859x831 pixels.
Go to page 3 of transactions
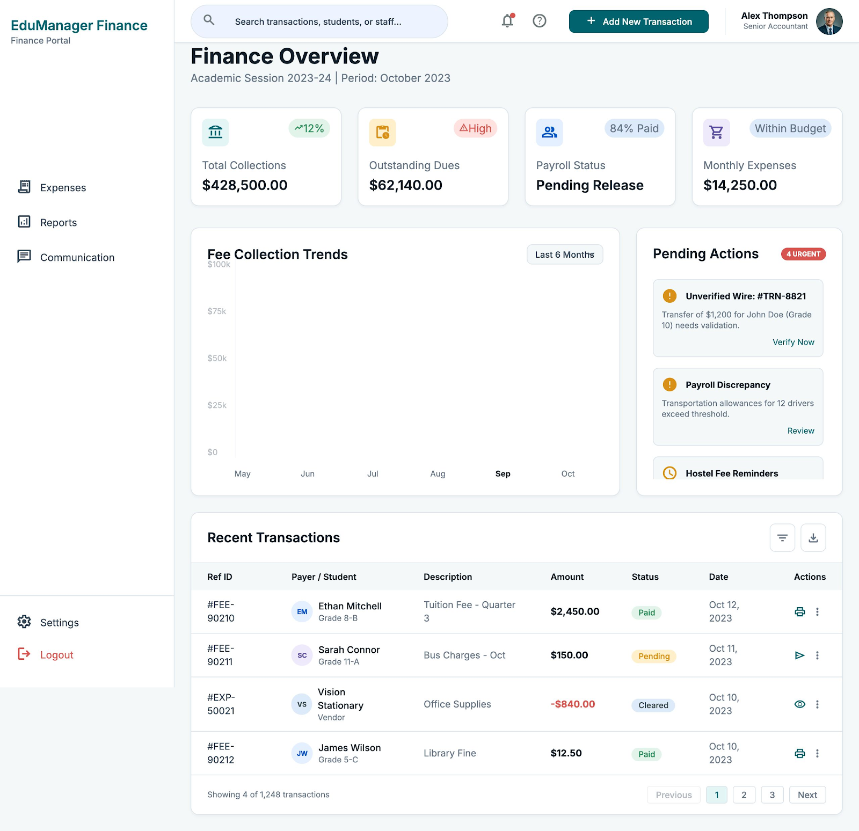point(772,794)
